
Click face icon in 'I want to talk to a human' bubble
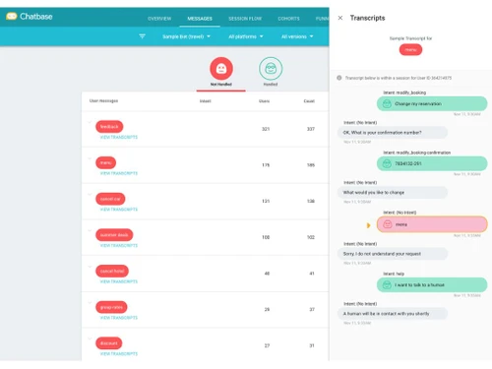click(x=387, y=284)
